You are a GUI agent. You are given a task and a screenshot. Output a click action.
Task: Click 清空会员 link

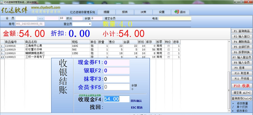click(x=110, y=18)
